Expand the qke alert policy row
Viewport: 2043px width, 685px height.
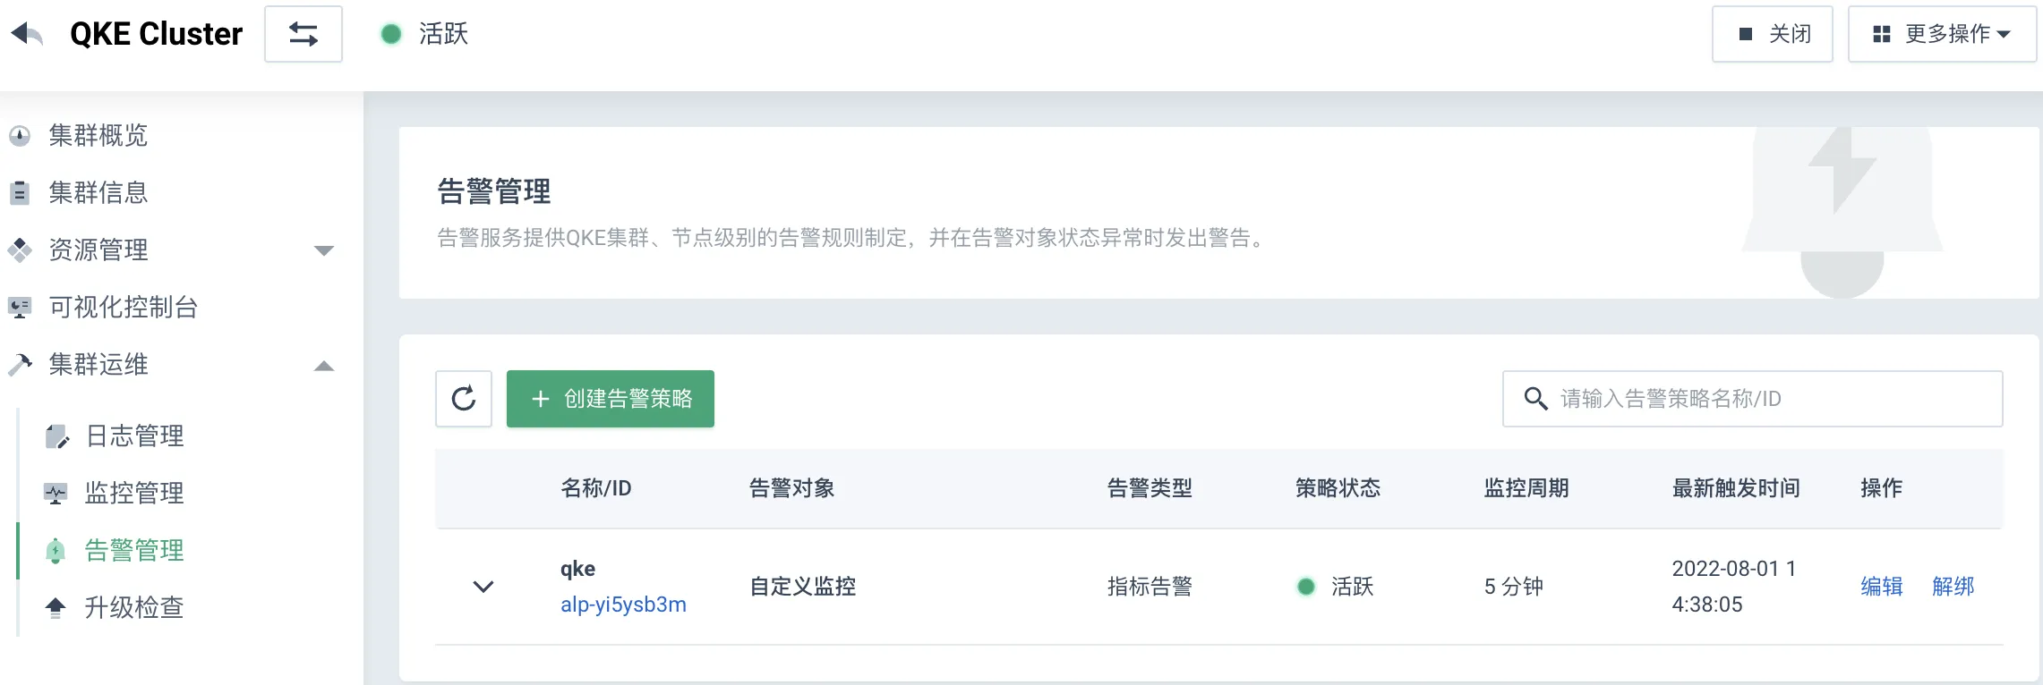pos(483,587)
